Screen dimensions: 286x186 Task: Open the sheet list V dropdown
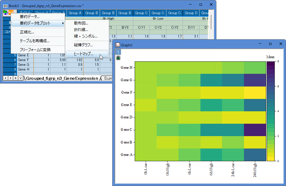[x=20, y=78]
